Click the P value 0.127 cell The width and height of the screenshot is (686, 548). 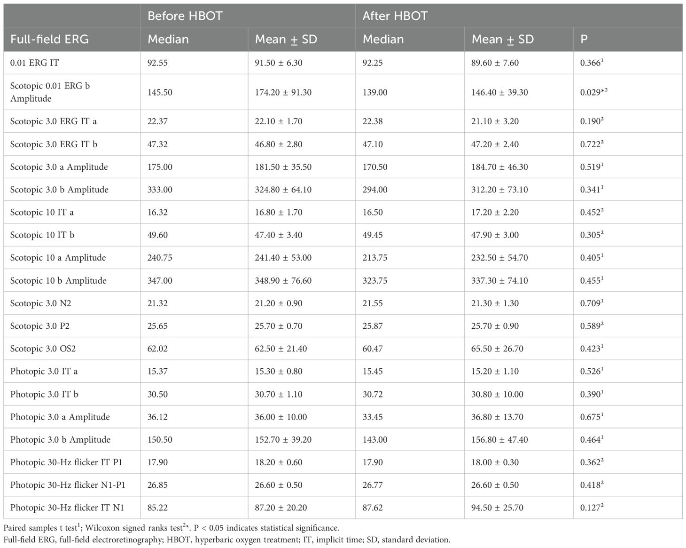coord(592,508)
